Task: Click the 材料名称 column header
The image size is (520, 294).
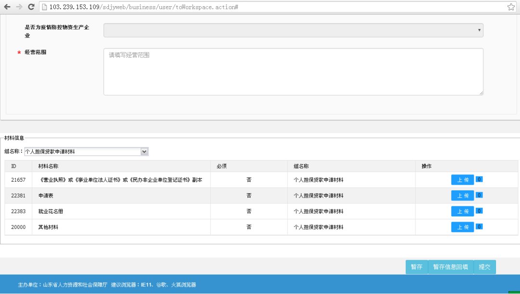Action: click(x=48, y=166)
